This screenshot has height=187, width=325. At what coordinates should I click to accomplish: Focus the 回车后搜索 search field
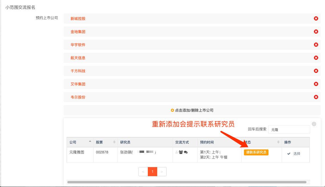tap(289, 130)
